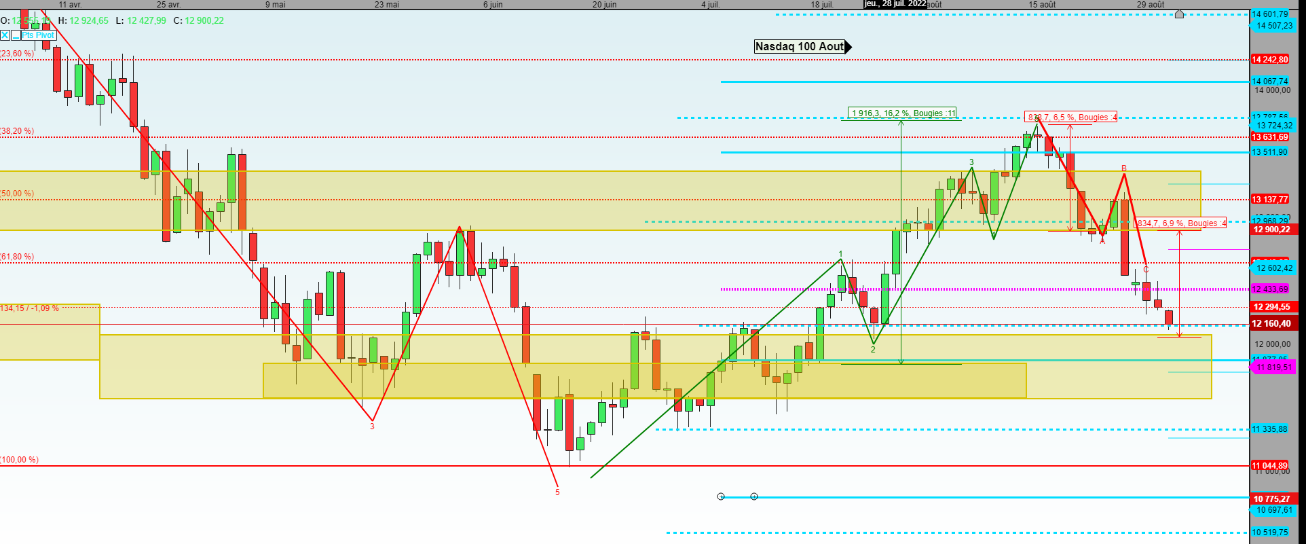Click the Fibonacci 100,00 % level label
Viewport: 1306px width, 544px height.
click(20, 460)
